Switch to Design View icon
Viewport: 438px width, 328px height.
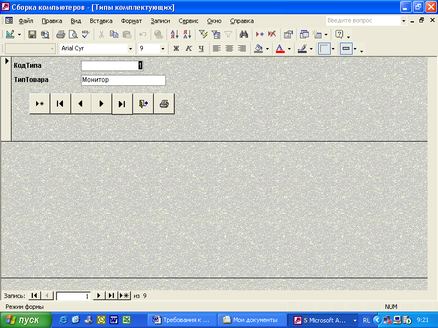coord(10,34)
